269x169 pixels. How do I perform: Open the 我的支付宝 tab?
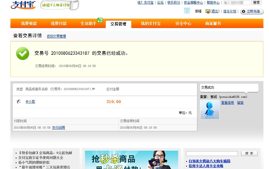(x=151, y=24)
